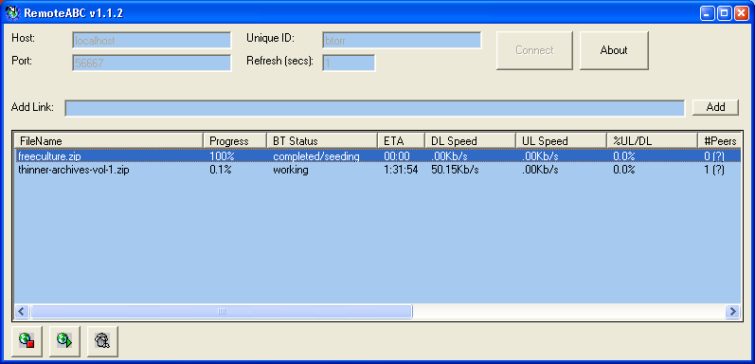Stop the selected torrent with the globe-stop icon
The image size is (755, 364).
pyautogui.click(x=27, y=341)
